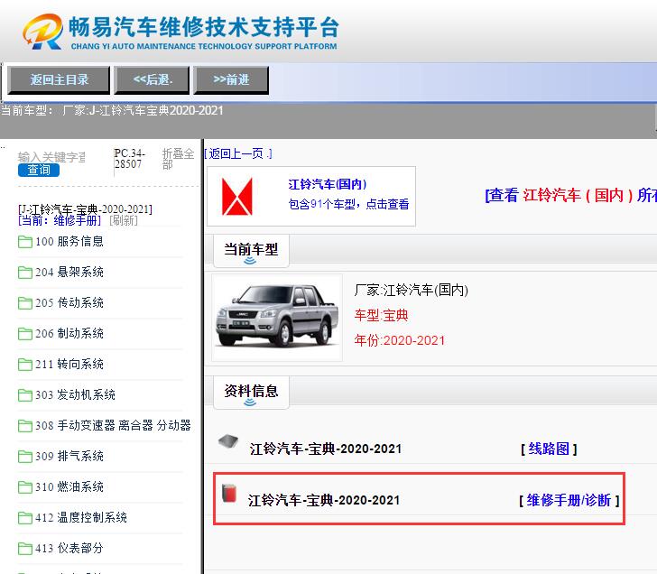This screenshot has height=574, width=657.
Task: Click the 查看 江铃汽车（国内）所有 link
Action: point(570,195)
